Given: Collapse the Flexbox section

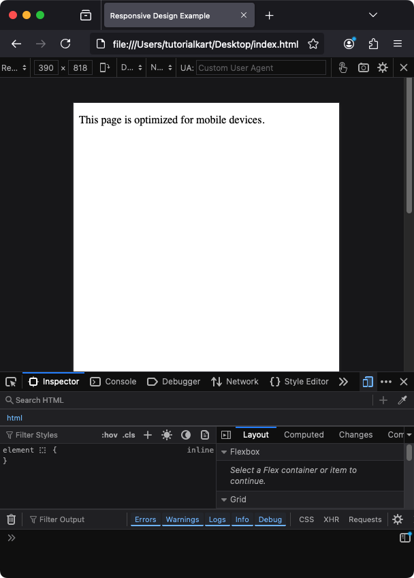Looking at the screenshot, I should 224,452.
